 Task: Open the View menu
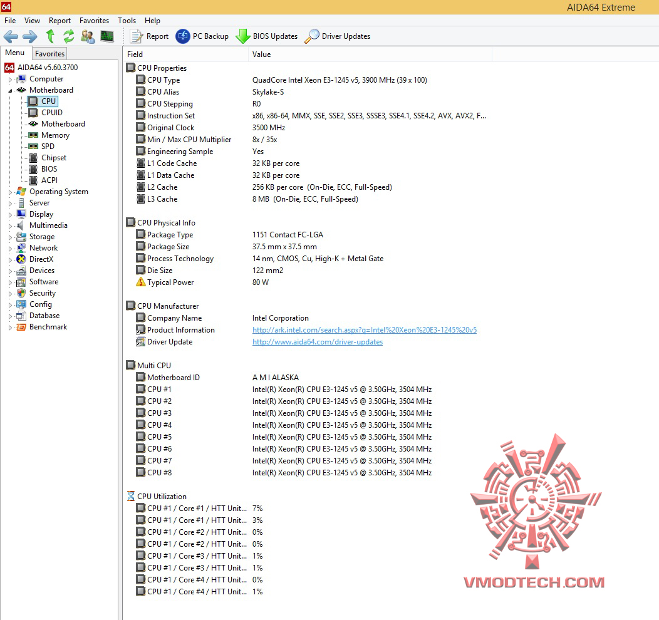[x=32, y=21]
